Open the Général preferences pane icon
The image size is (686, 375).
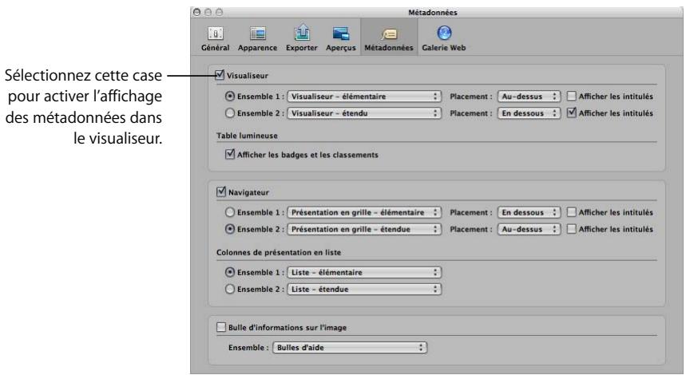point(216,38)
